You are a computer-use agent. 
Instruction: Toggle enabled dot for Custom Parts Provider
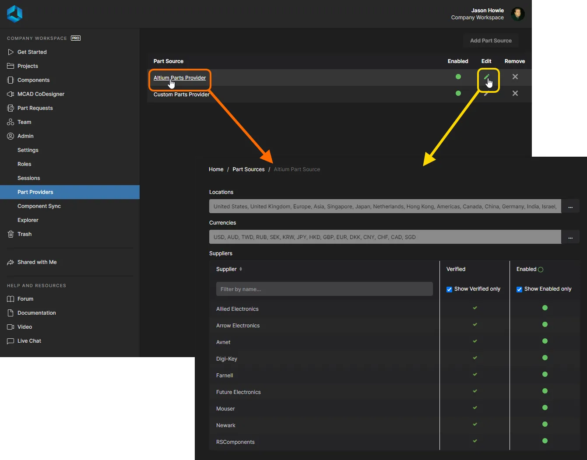point(458,93)
